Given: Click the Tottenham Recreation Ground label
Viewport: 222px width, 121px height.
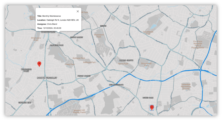Looking at the screenshot, I should point(186,86).
